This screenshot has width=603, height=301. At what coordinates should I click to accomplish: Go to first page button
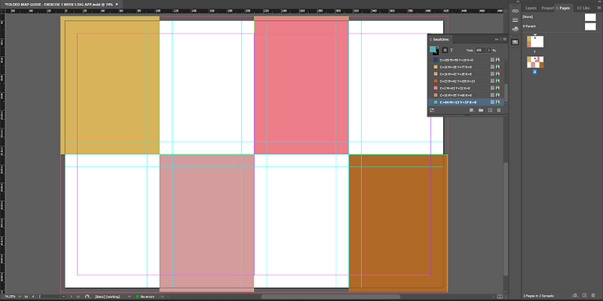click(x=27, y=296)
